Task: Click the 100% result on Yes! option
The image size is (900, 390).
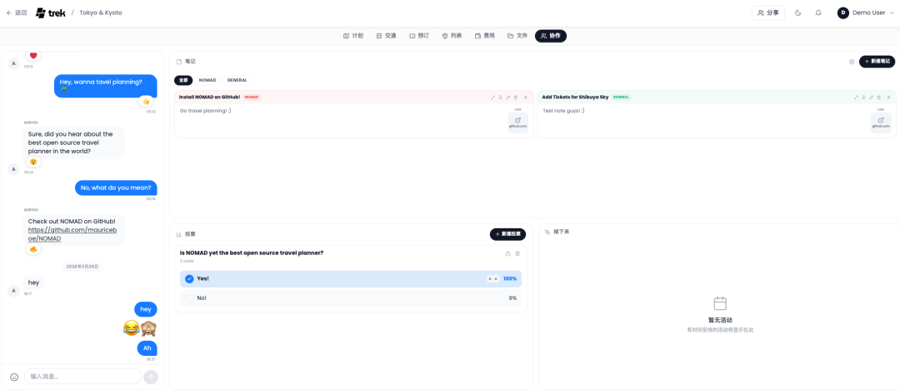Action: 510,278
